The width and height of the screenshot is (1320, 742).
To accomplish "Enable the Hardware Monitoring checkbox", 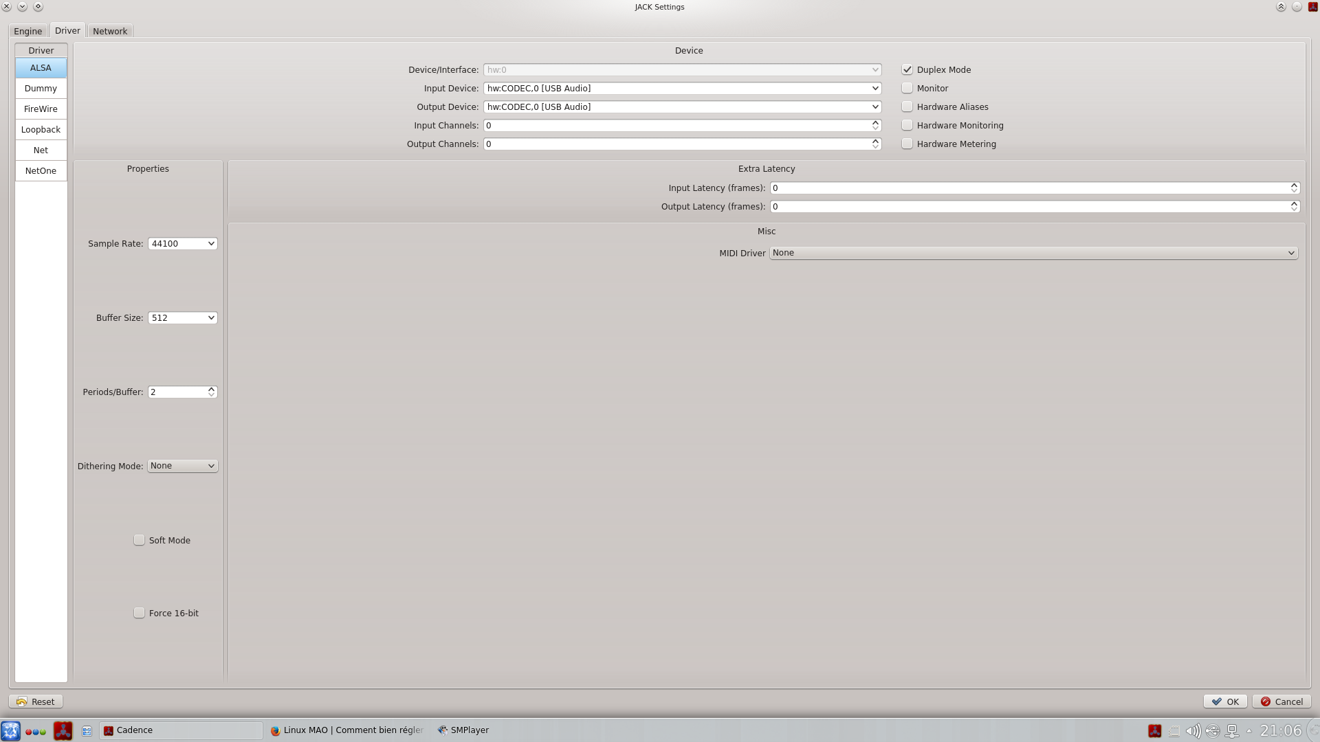I will tap(907, 126).
